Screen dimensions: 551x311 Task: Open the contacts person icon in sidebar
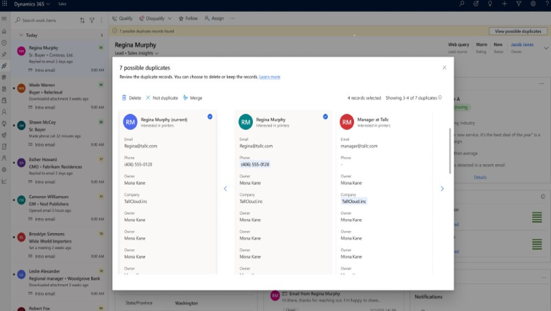(x=4, y=112)
